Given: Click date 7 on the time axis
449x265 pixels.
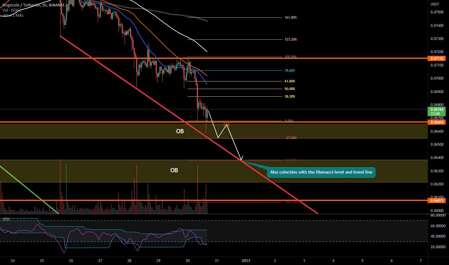Looking at the screenshot, I should pyautogui.click(x=421, y=261).
